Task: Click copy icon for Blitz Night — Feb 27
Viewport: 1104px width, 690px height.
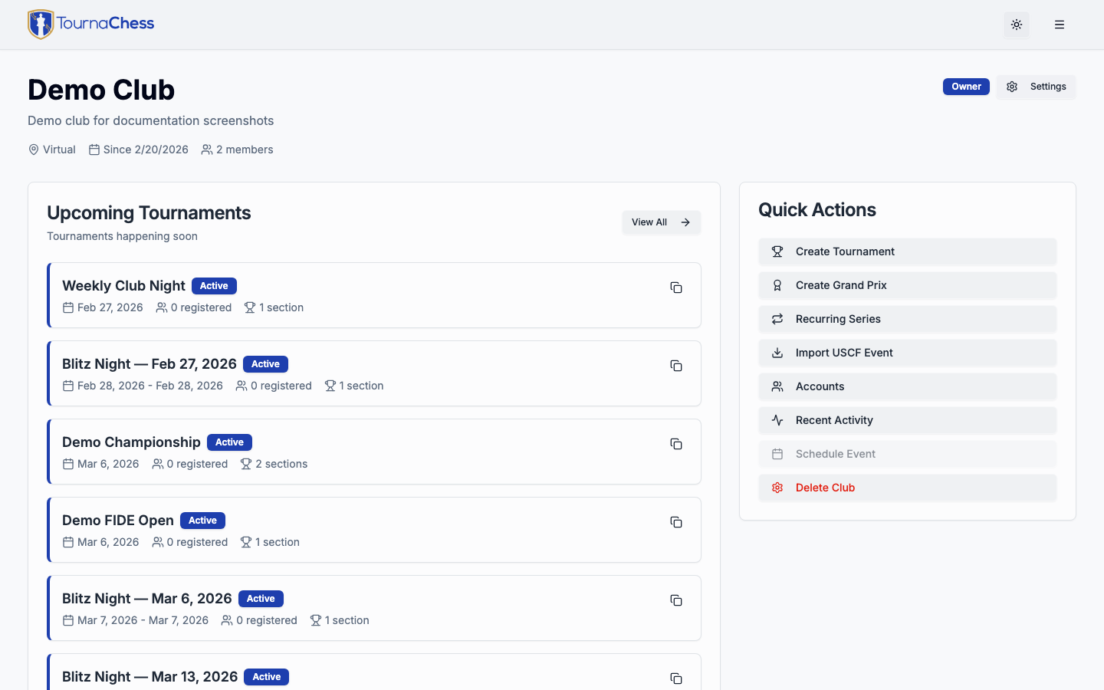Action: pyautogui.click(x=676, y=366)
